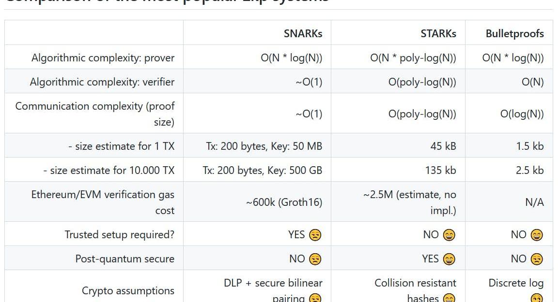
Task: Select the STARKs column header
Action: [x=438, y=33]
